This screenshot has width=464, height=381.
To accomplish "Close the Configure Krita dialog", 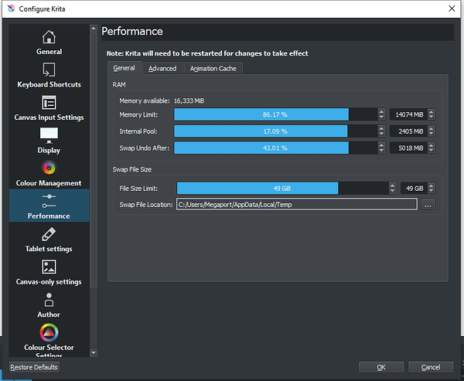I will [x=452, y=9].
